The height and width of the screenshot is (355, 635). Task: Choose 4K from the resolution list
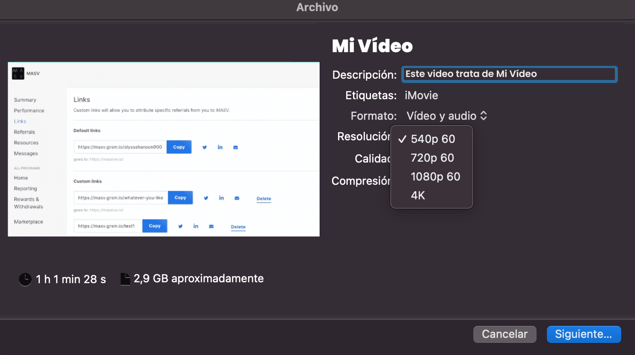coord(418,195)
